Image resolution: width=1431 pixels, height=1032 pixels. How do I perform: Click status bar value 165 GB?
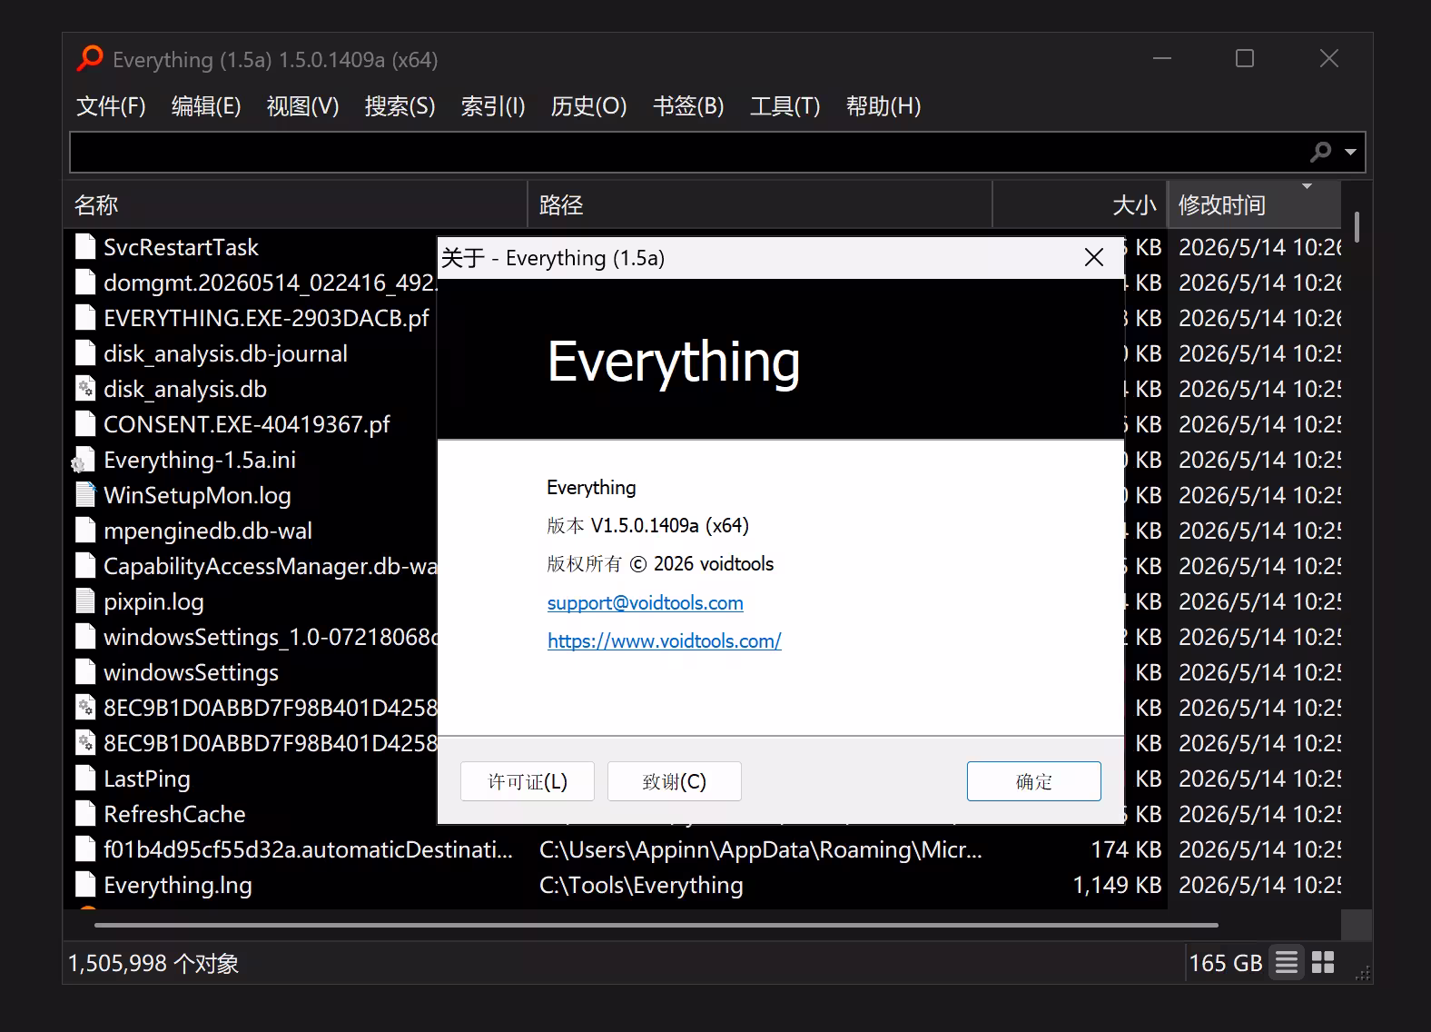point(1226,963)
